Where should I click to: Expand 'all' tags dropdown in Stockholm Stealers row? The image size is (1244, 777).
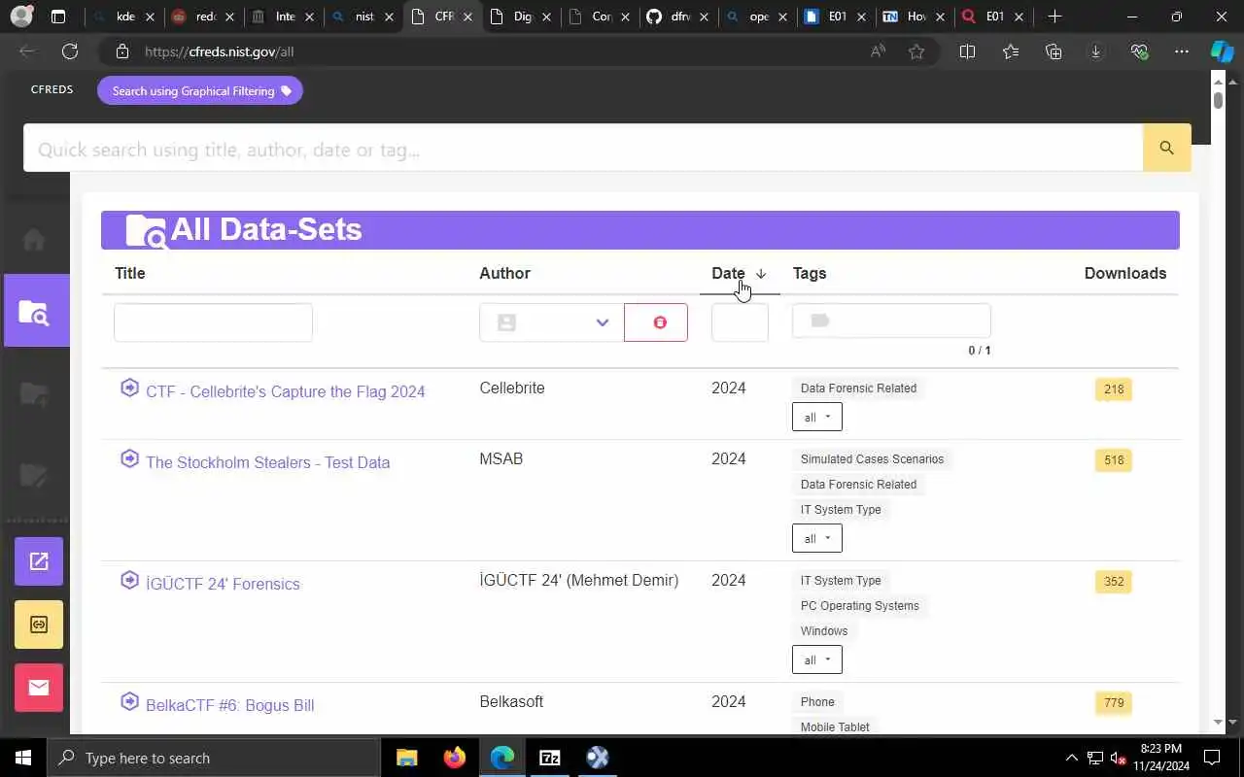(816, 538)
